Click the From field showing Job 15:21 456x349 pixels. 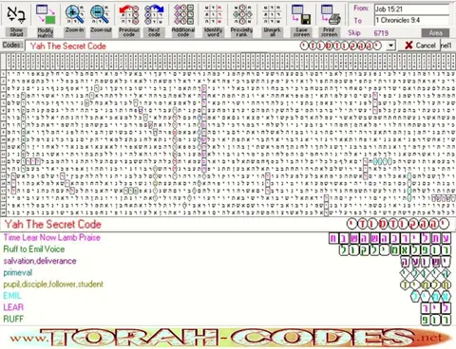[411, 9]
